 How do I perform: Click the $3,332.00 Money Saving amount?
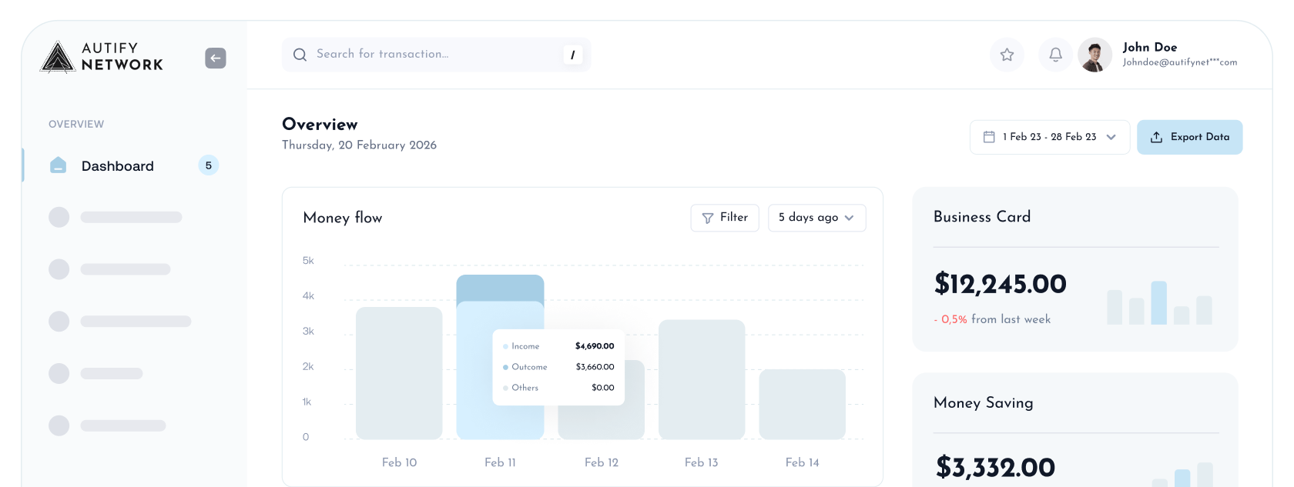coord(995,467)
